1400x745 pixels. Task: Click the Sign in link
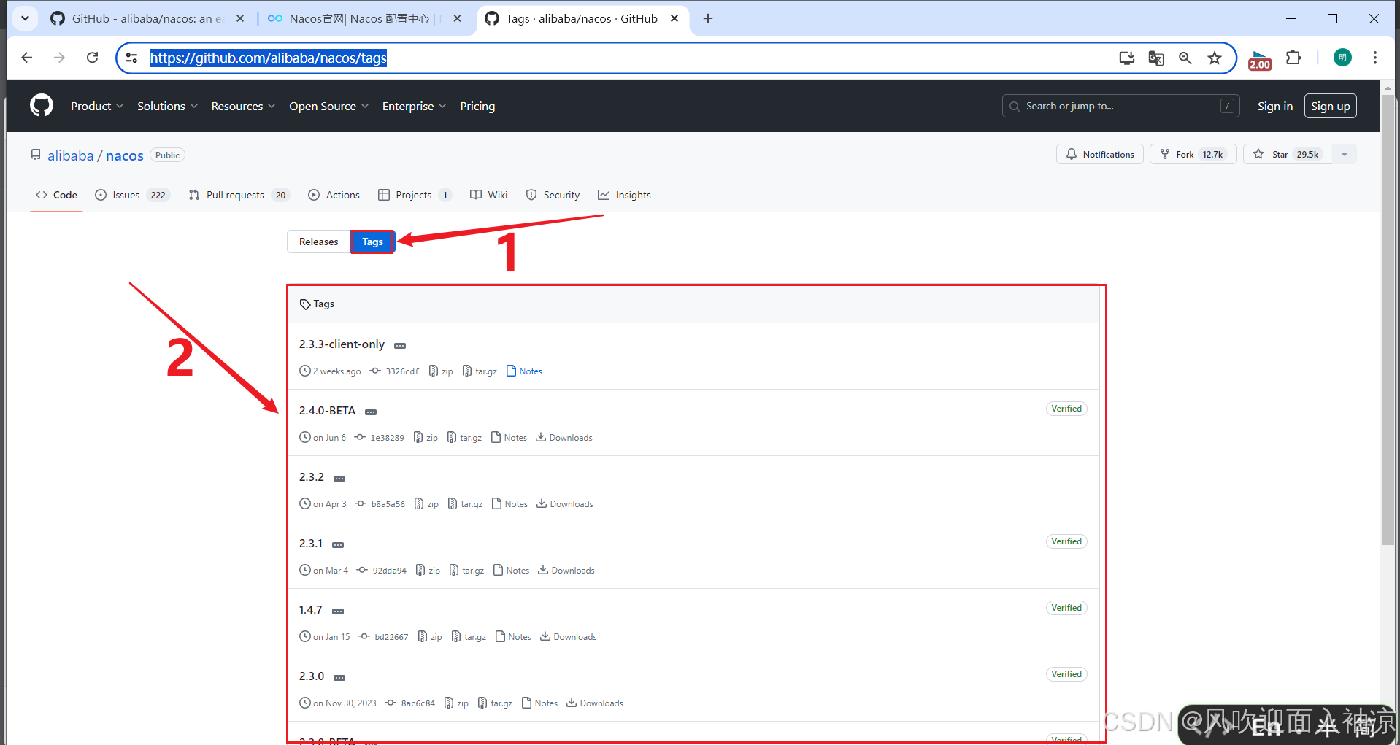1275,106
